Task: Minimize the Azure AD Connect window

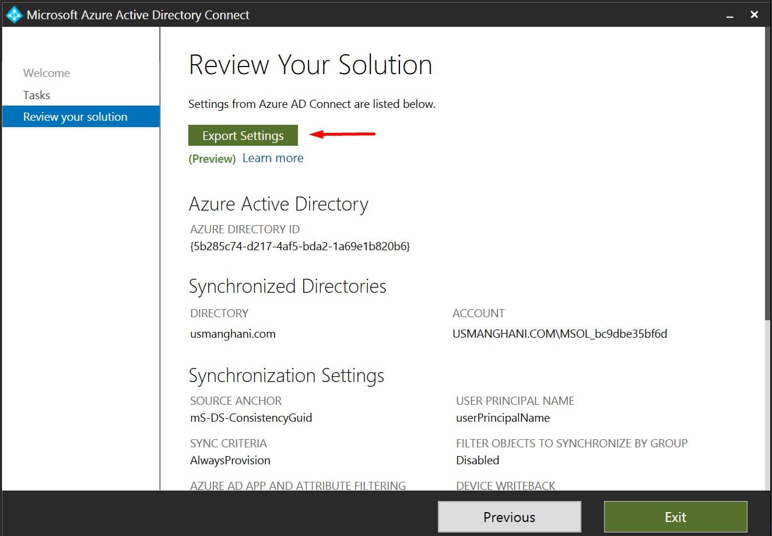Action: (729, 14)
